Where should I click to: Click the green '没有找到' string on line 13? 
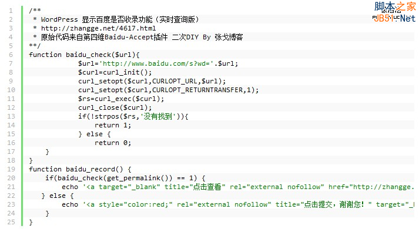click(158, 116)
